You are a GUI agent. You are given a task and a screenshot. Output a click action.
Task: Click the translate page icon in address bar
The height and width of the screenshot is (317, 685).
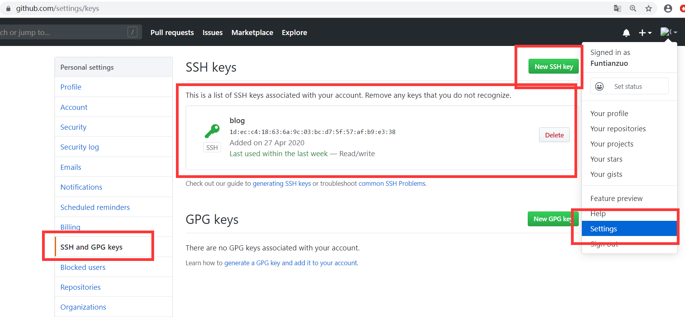click(x=617, y=8)
